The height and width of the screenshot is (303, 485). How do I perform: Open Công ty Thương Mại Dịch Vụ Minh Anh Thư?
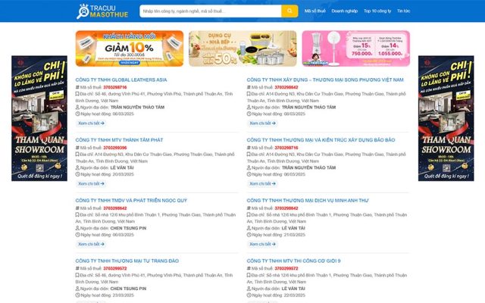[308, 200]
